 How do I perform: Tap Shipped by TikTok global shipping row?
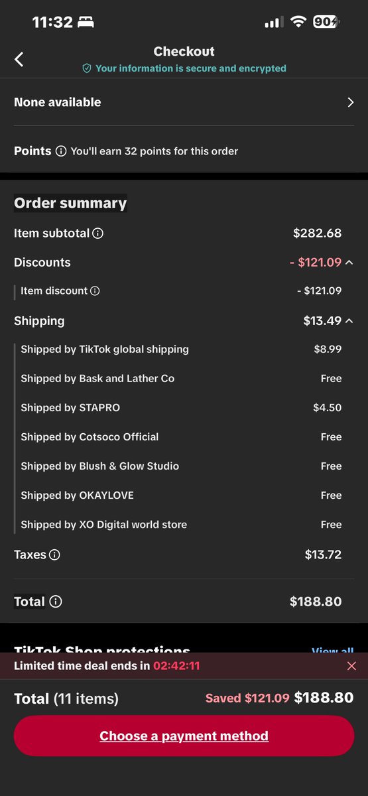click(181, 350)
